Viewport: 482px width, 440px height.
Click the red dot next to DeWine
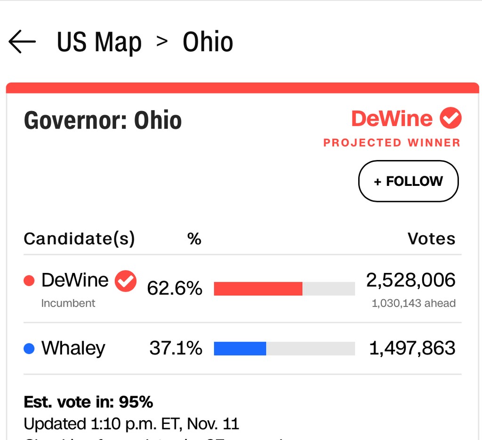[x=29, y=281]
